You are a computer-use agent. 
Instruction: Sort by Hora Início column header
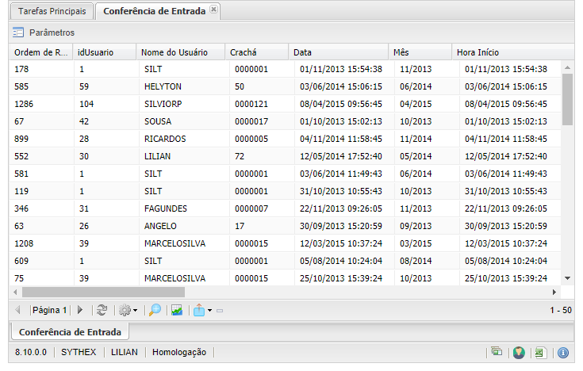[513, 52]
